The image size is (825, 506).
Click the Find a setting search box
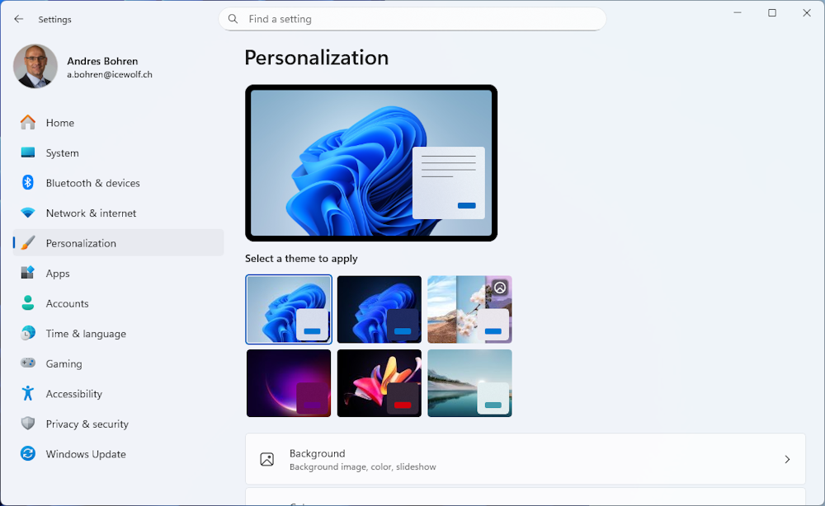[412, 19]
